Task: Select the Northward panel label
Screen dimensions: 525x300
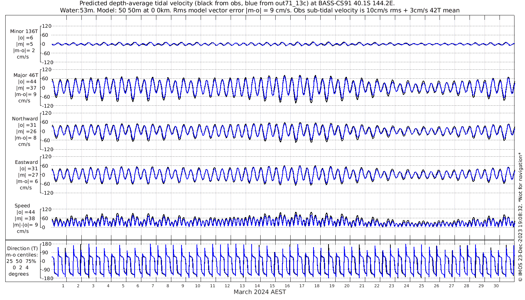Action: pos(25,119)
